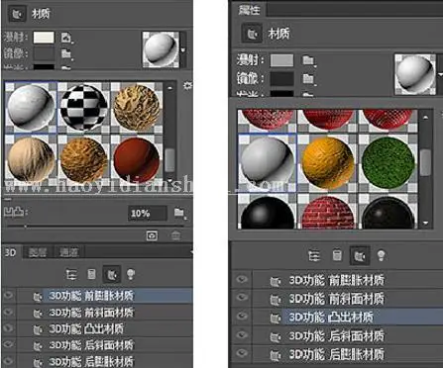Click the material icon of the right 前膨胀材质 row
The image size is (443, 368).
click(x=276, y=281)
